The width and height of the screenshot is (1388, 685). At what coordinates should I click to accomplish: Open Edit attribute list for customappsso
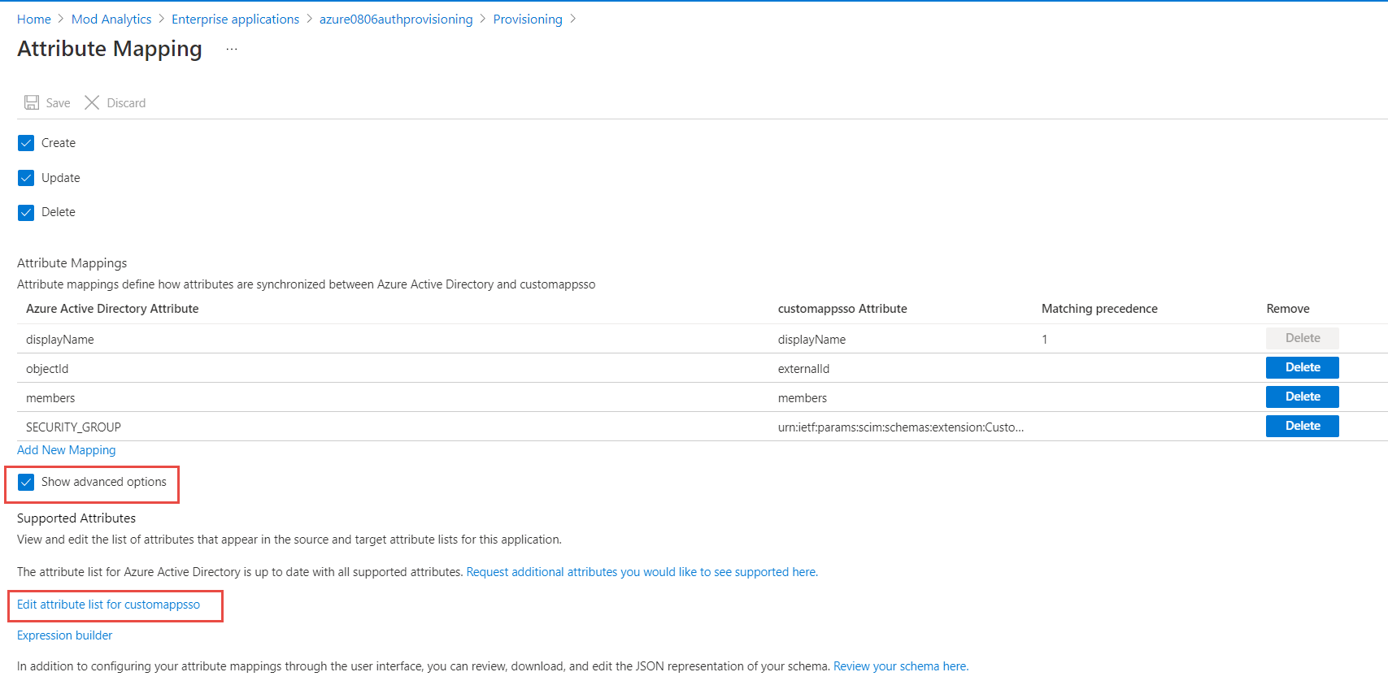point(108,605)
